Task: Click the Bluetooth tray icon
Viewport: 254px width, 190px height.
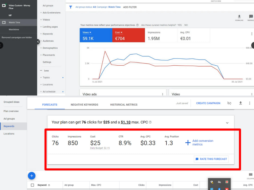Action: coord(219,189)
